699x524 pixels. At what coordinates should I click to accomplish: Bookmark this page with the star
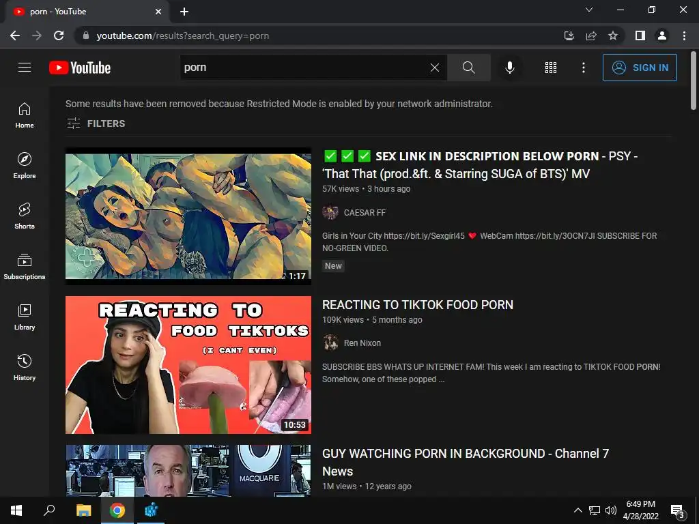[613, 35]
